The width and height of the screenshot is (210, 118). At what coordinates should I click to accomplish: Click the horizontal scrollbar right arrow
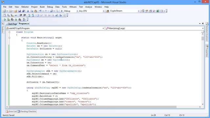click(x=200, y=107)
